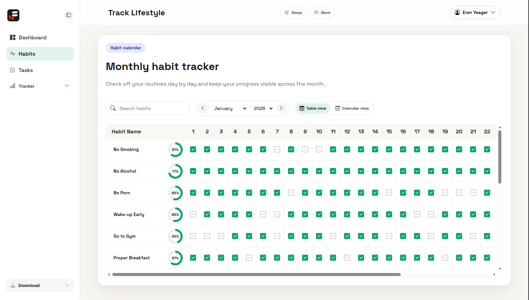This screenshot has width=529, height=300.
Task: Check Go to Gym for day 11
Action: [333, 236]
